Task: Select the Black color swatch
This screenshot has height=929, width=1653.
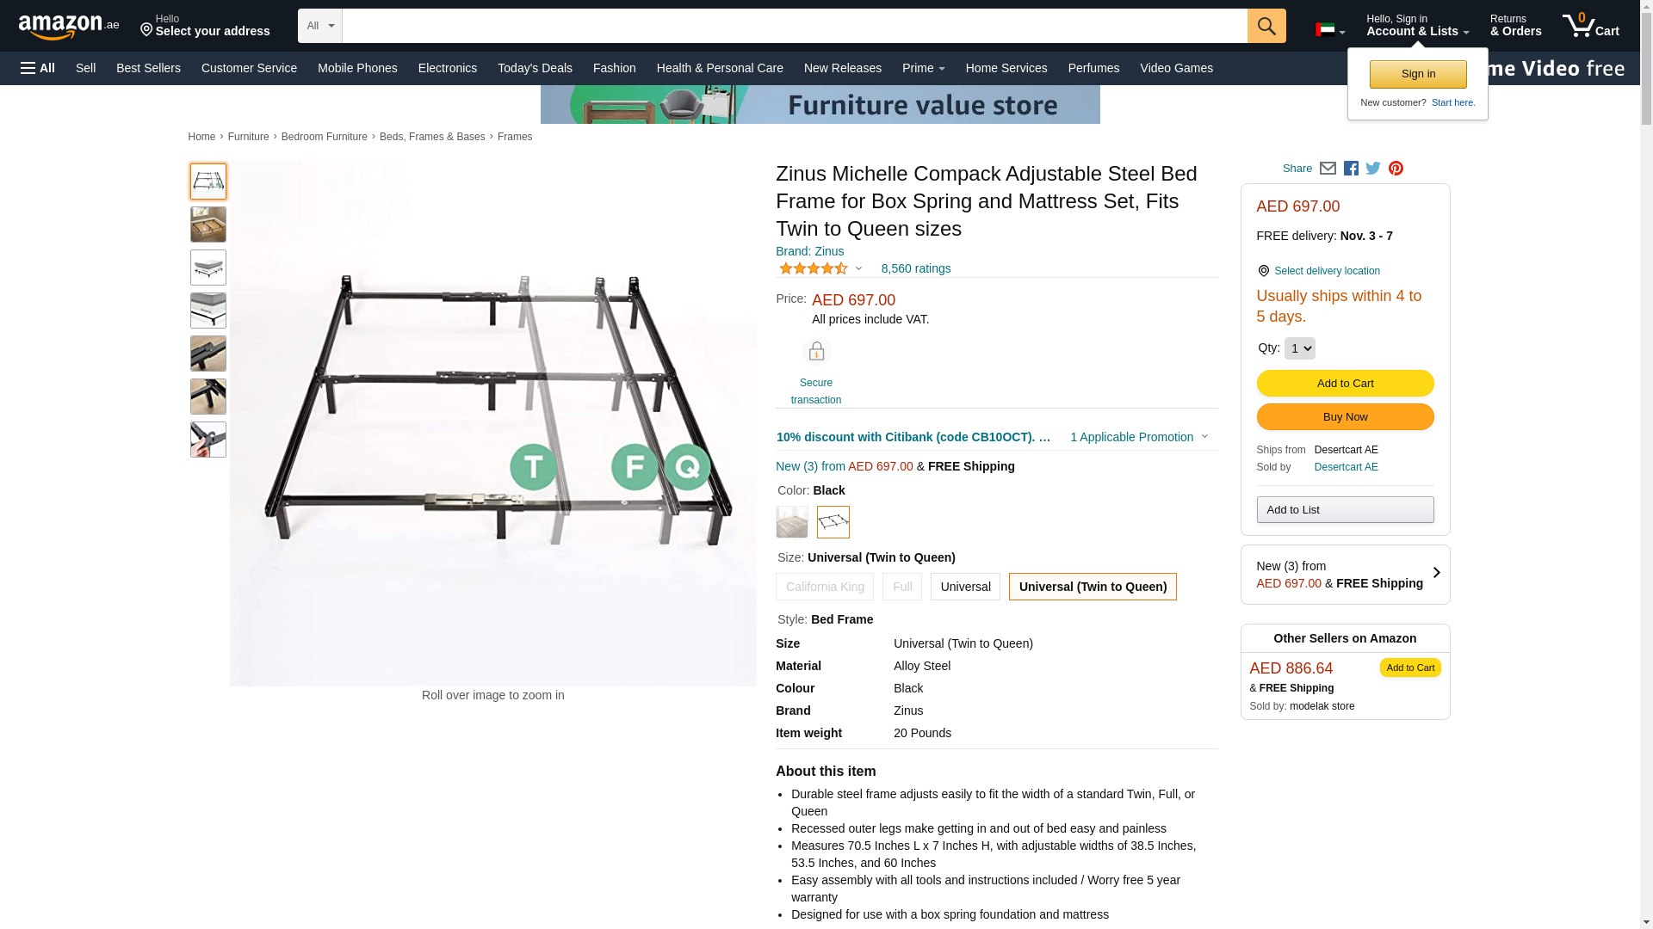Action: coord(833,522)
